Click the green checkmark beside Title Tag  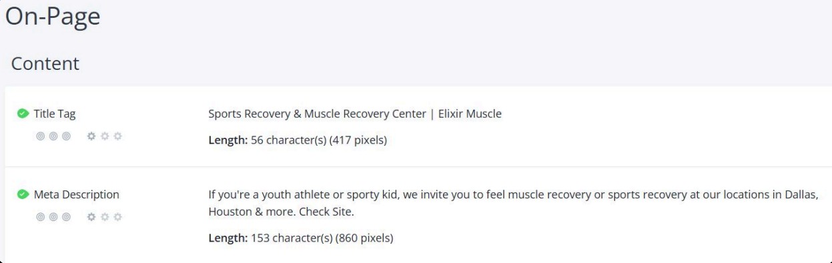(23, 114)
